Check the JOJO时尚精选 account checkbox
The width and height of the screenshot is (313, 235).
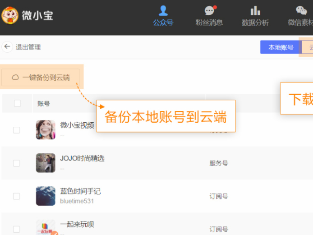16,163
